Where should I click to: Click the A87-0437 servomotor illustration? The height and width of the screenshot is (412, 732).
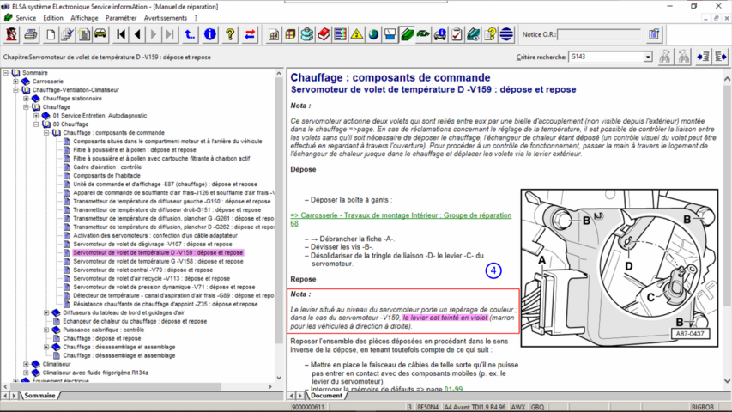coord(620,268)
